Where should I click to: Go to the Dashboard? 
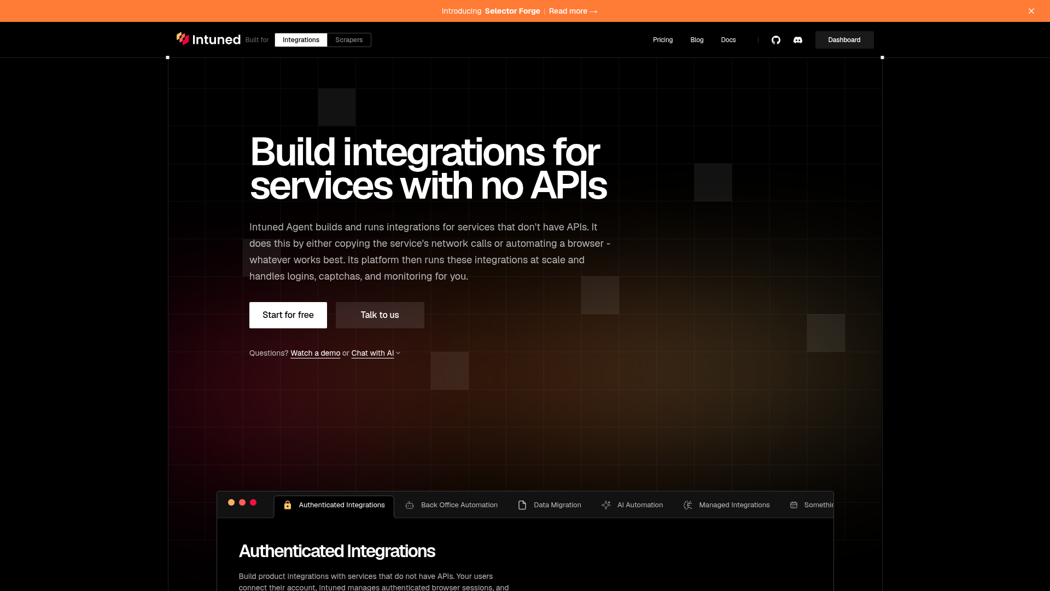click(844, 40)
